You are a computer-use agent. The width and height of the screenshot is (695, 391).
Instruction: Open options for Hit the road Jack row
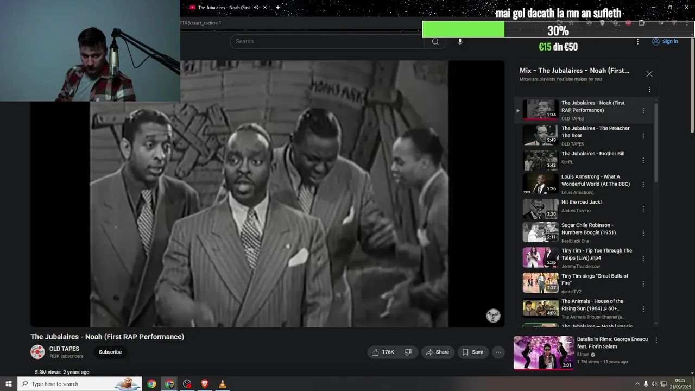pos(643,209)
